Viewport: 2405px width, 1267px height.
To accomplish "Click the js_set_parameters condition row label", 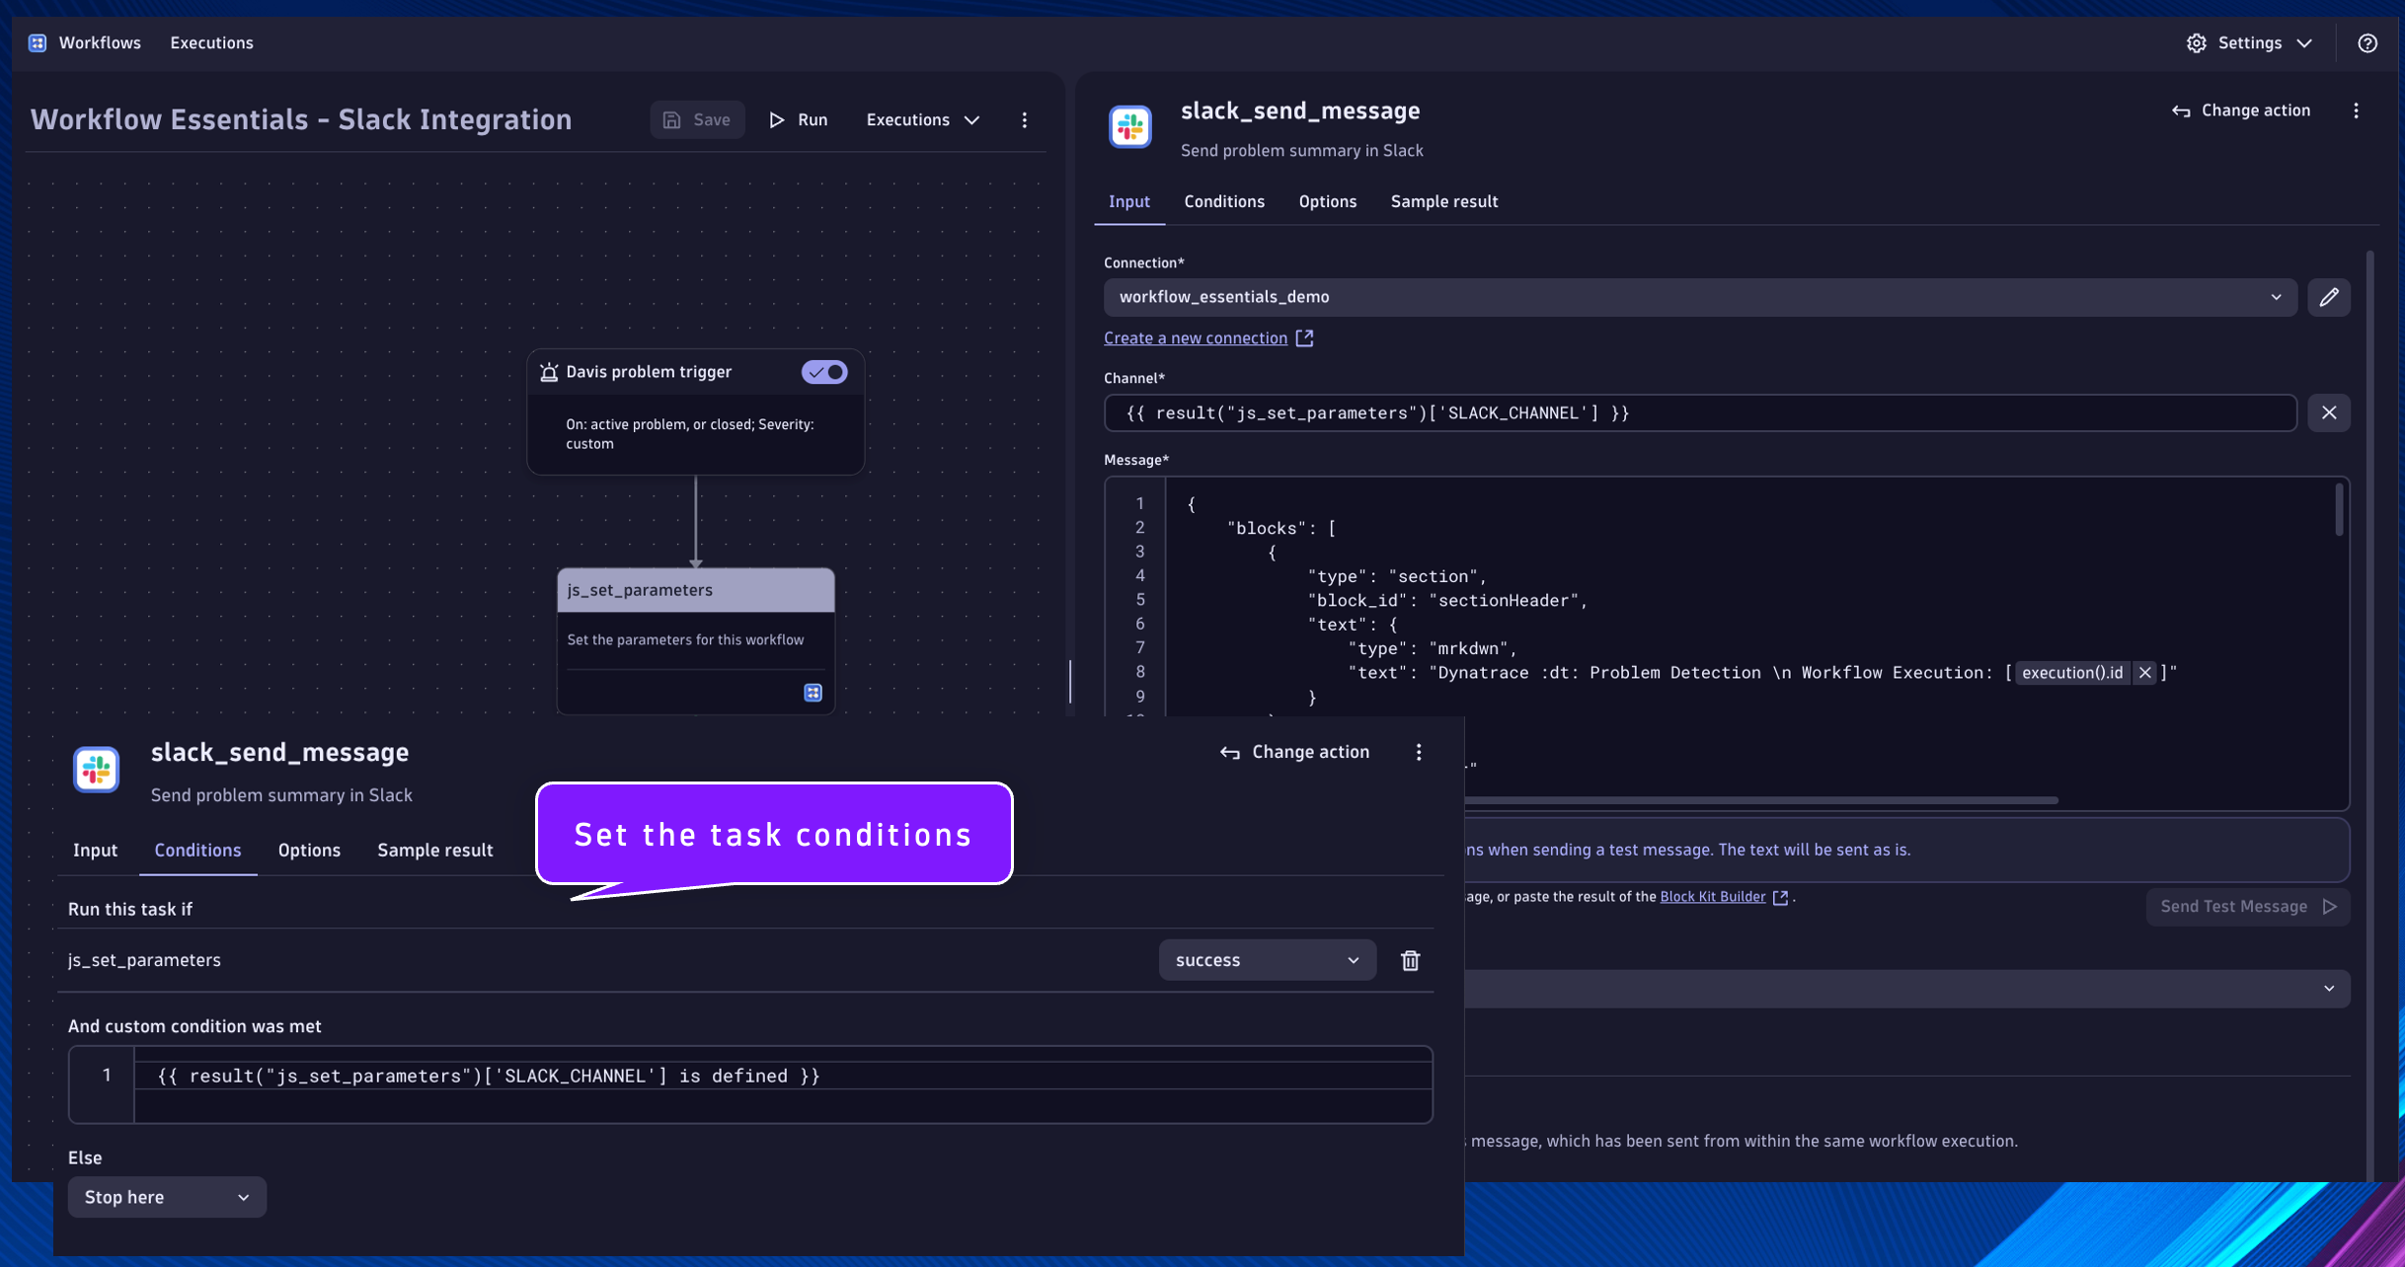I will 144,960.
